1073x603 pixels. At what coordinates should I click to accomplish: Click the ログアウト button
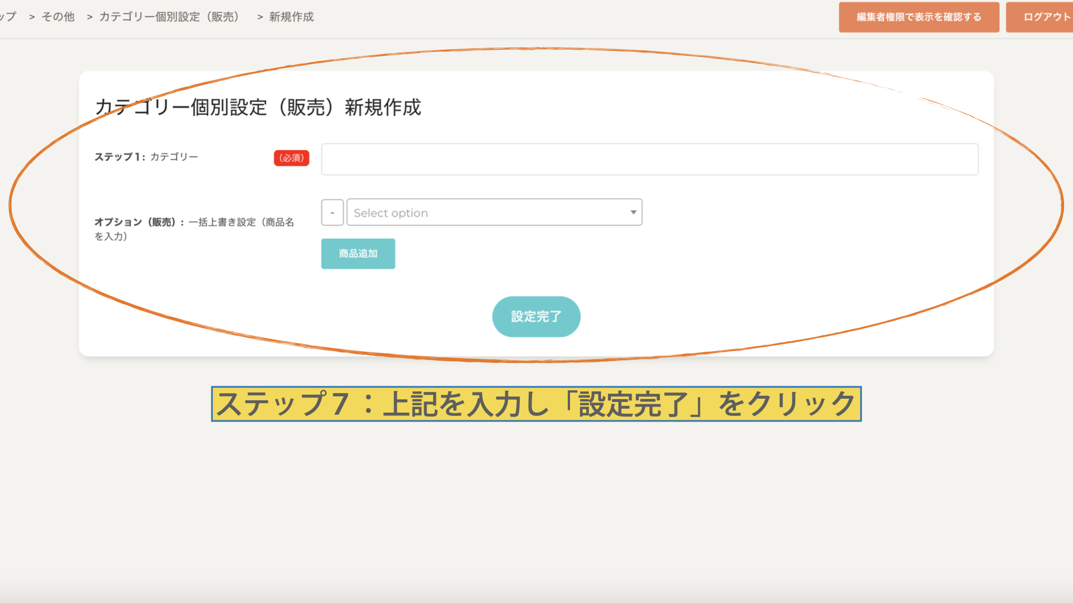click(1043, 17)
